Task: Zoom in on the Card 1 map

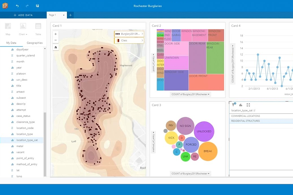Action: click(56, 34)
